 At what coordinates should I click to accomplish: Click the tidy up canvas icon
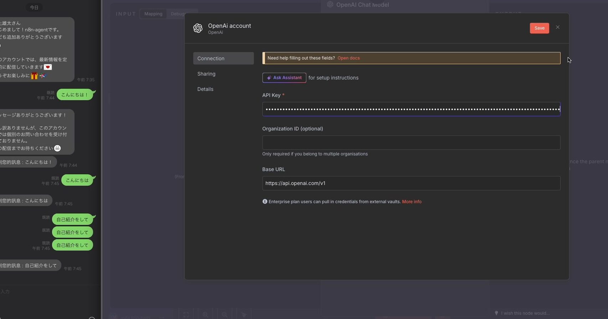[244, 315]
